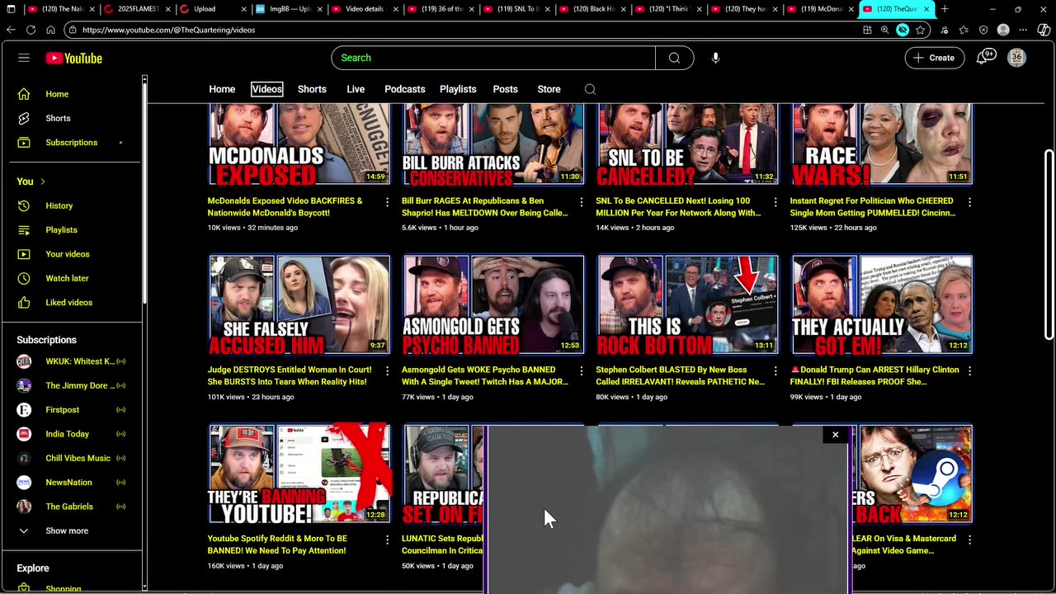This screenshot has width=1056, height=594.
Task: Open the channel Live tab
Action: 356,89
